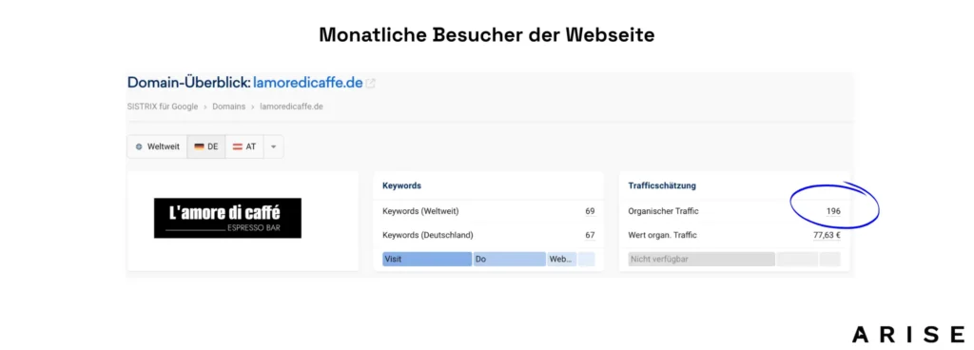This screenshot has height=350, width=974.
Task: Click lamoredicaffe.de breadcrumb entry
Action: pos(291,107)
